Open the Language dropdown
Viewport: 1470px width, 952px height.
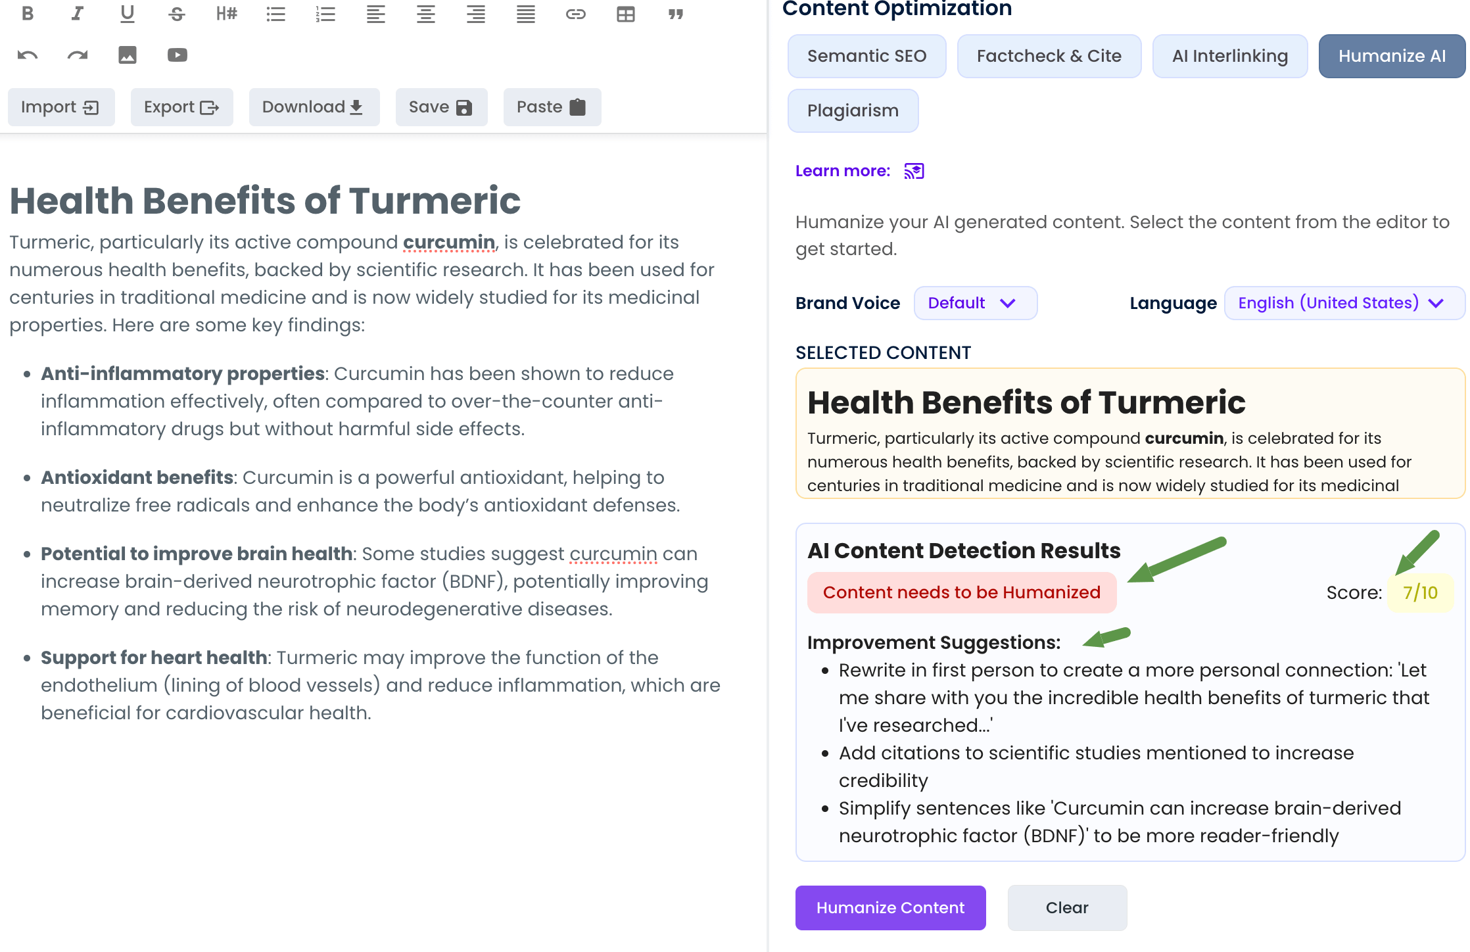1344,303
